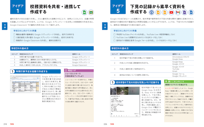Check 教員用の Google Classroom checkbox

14,40
